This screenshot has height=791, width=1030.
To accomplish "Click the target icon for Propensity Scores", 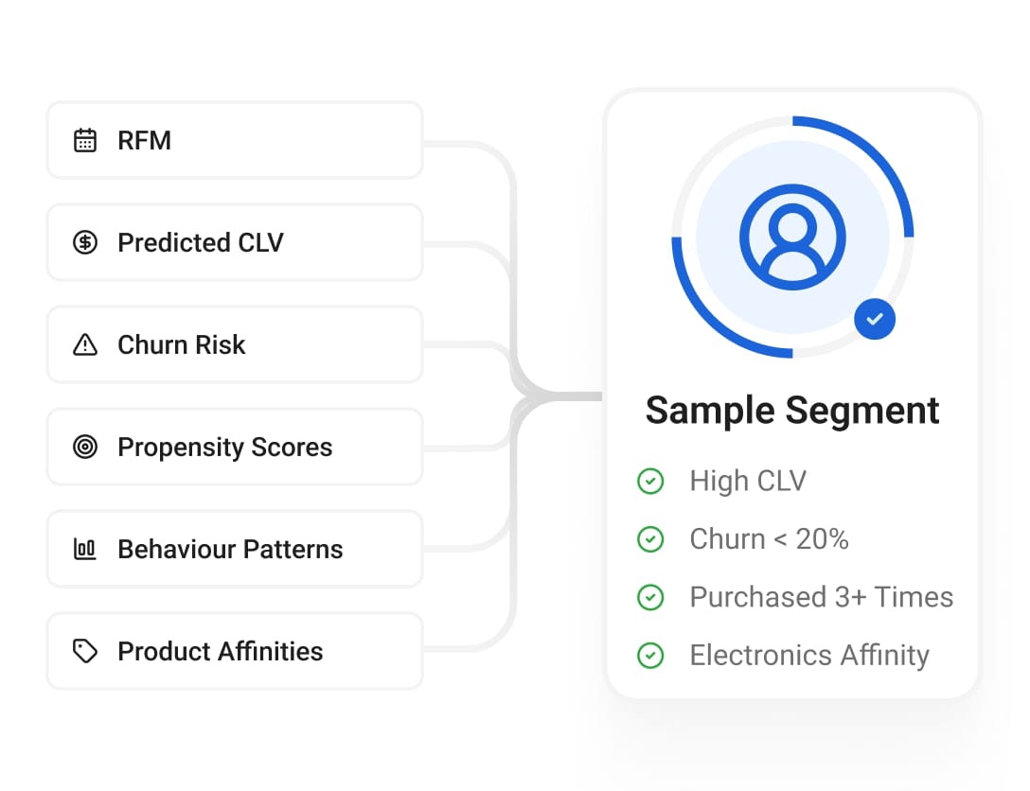I will point(85,447).
